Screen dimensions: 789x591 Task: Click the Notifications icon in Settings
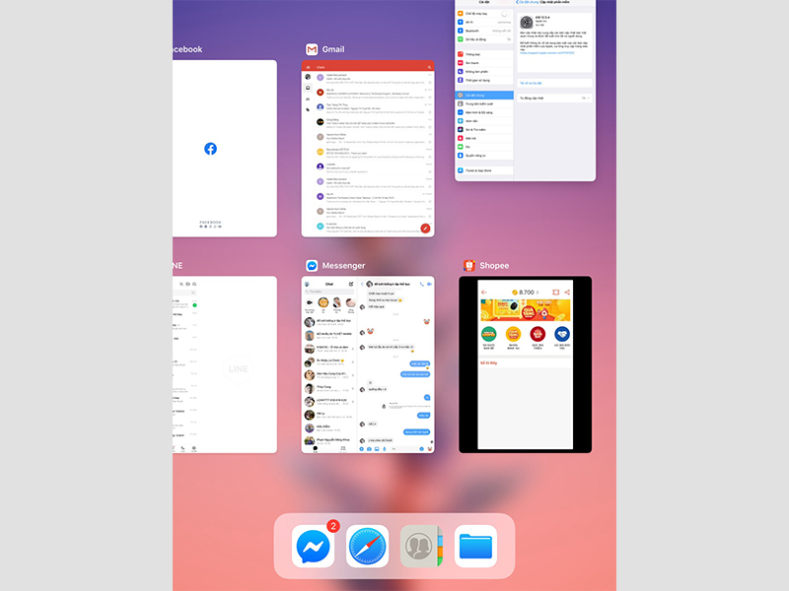tap(460, 54)
